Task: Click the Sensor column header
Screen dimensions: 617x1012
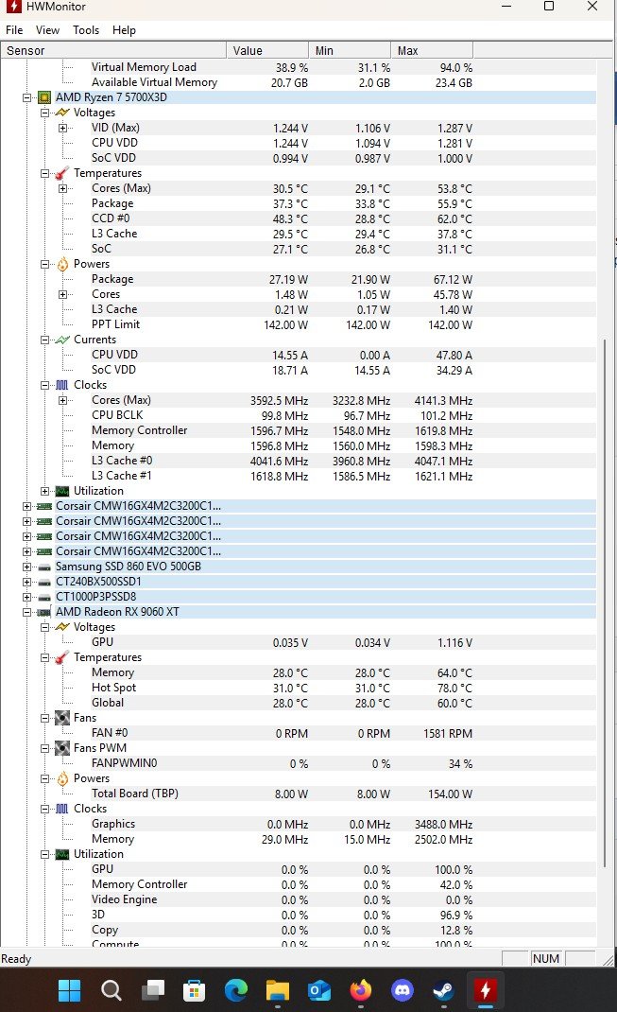Action: [x=113, y=50]
